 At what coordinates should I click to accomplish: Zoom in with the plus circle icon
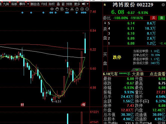click(82, 9)
